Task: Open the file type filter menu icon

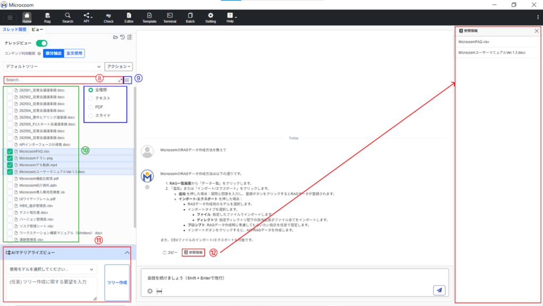Action: click(127, 80)
